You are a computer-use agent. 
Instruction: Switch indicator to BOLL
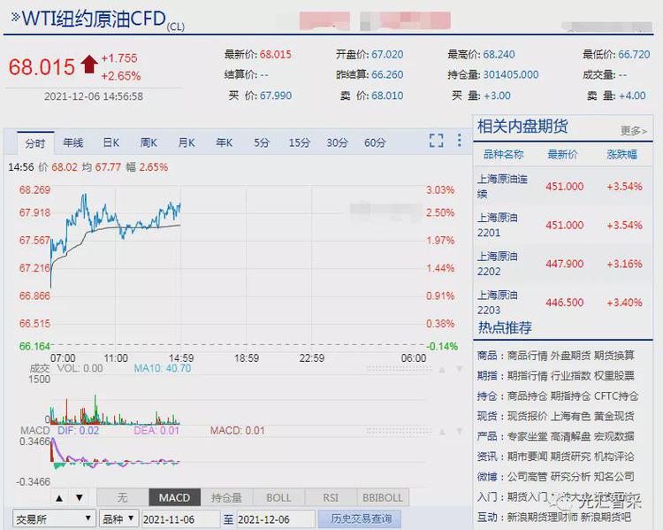pos(278,498)
